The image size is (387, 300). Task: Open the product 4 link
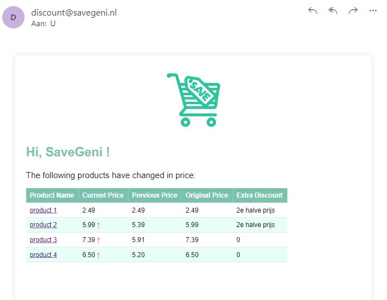43,255
